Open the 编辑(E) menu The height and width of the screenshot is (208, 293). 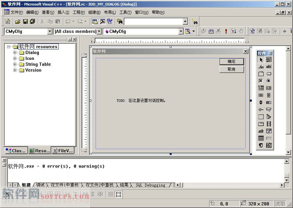[32, 12]
